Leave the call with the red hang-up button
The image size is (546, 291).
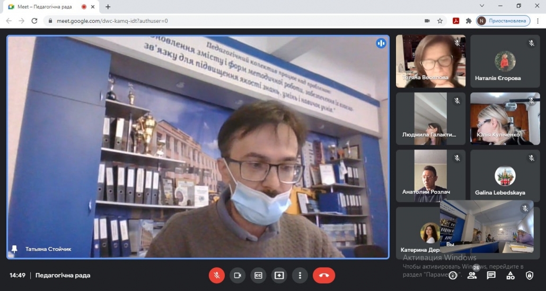pos(324,275)
